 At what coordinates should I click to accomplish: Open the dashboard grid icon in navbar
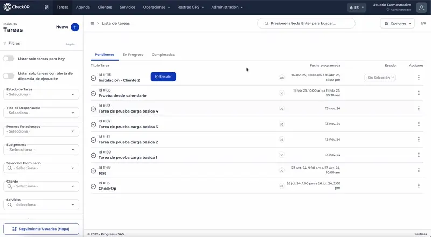pyautogui.click(x=47, y=8)
